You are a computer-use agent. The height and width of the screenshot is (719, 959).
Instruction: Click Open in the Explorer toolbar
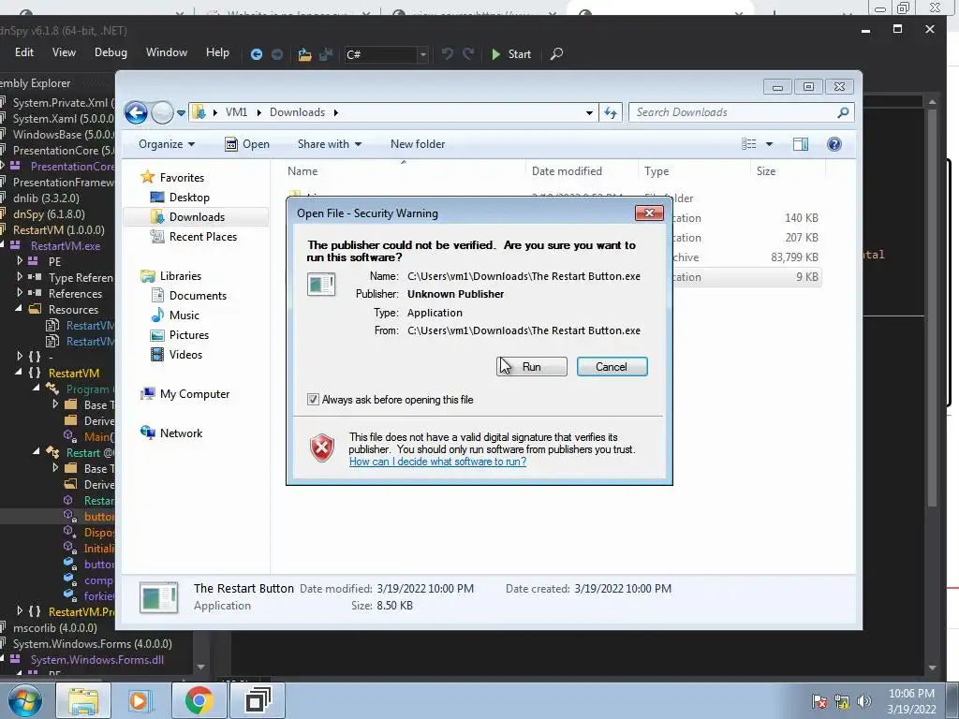[247, 144]
